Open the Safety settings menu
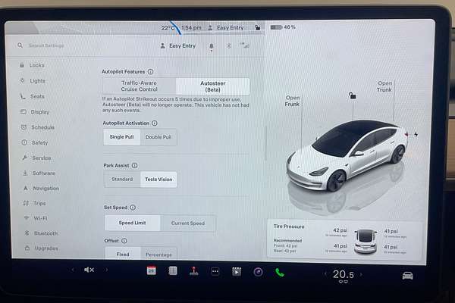The height and width of the screenshot is (303, 455). [x=35, y=142]
